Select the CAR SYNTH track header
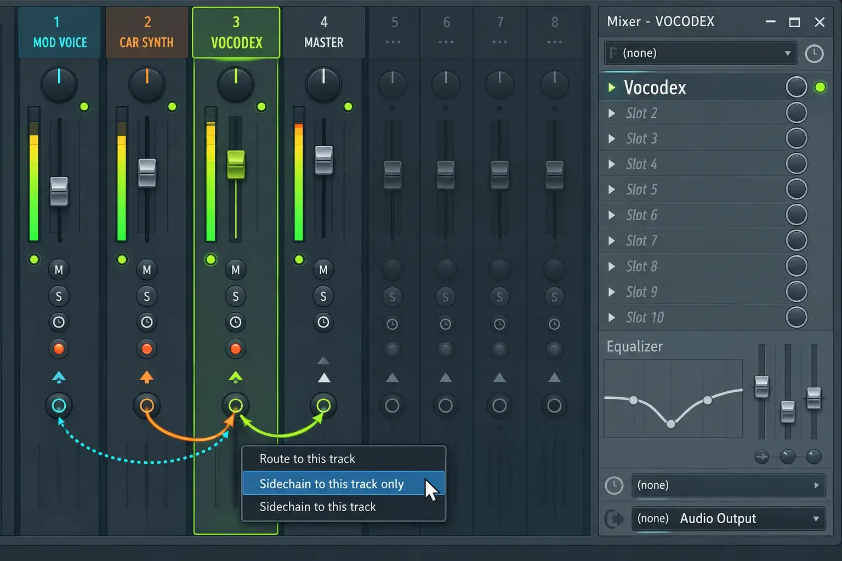The image size is (842, 561). click(x=147, y=32)
